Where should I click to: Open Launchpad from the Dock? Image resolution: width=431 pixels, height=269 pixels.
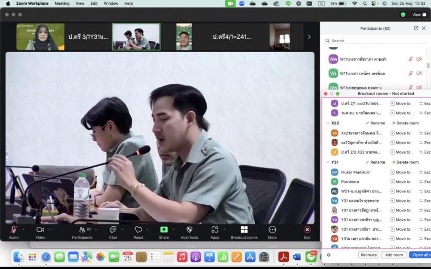tap(32, 257)
